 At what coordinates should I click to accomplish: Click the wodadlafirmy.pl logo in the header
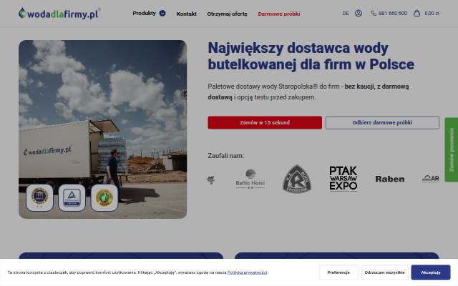59,14
